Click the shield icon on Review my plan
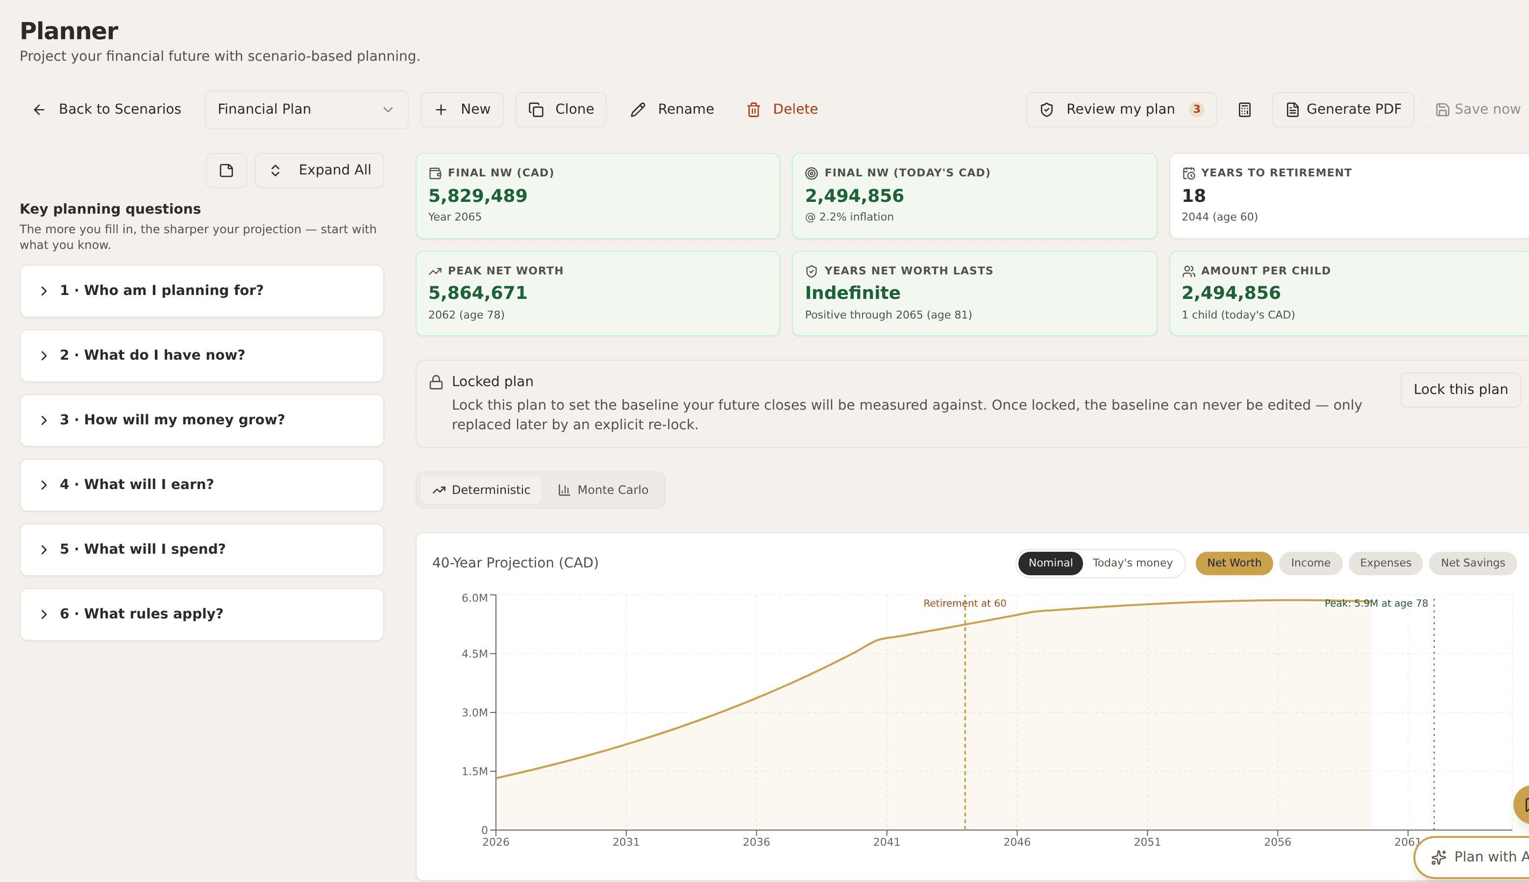 pyautogui.click(x=1047, y=110)
